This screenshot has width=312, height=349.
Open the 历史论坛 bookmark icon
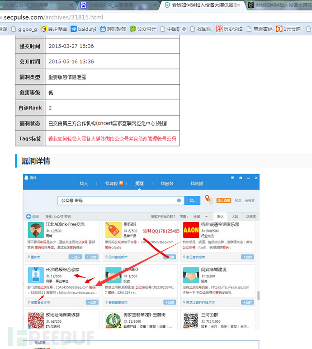[x=219, y=29]
